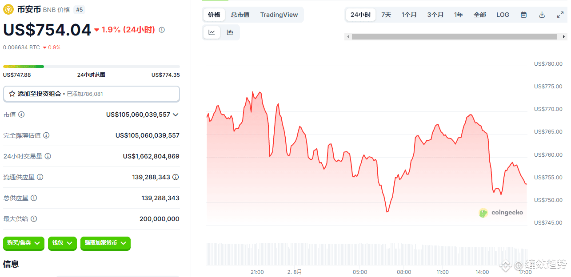
Task: Select 1个月 time range
Action: tap(409, 15)
